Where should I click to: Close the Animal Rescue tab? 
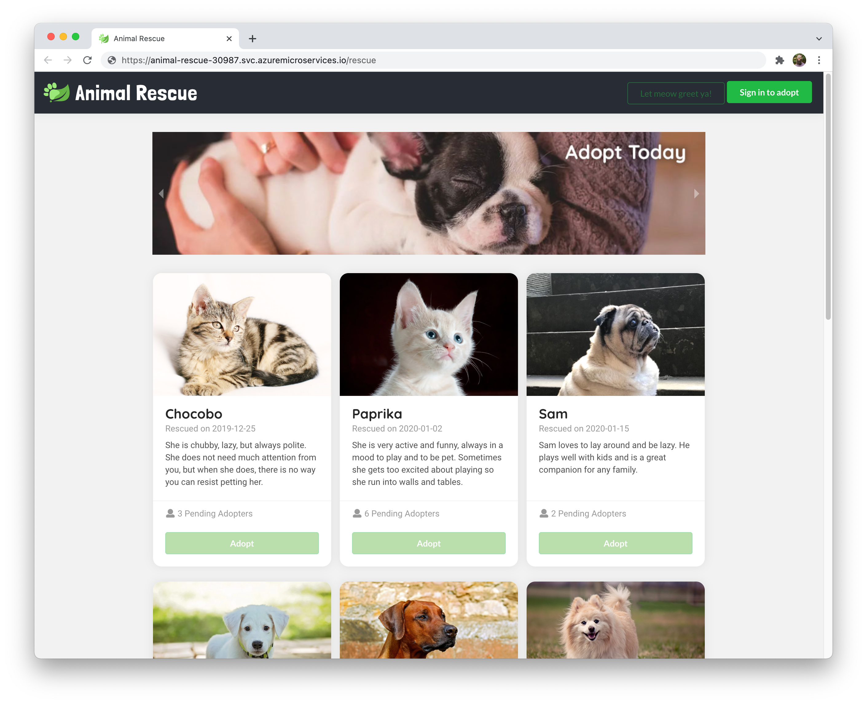pos(229,39)
